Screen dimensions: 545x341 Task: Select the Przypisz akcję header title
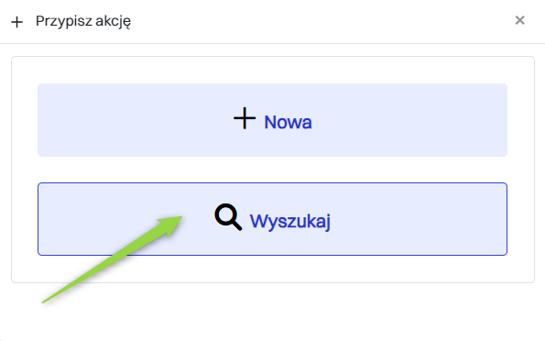point(83,21)
